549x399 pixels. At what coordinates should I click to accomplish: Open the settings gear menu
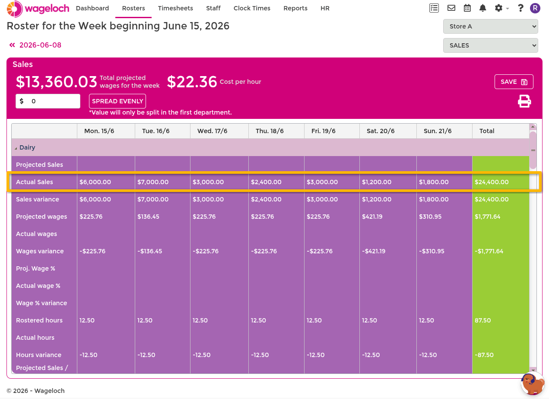(x=501, y=8)
